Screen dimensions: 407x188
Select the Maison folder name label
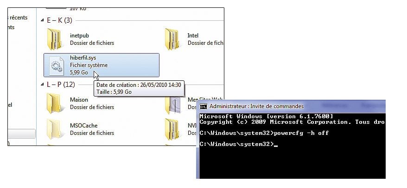[x=79, y=100]
